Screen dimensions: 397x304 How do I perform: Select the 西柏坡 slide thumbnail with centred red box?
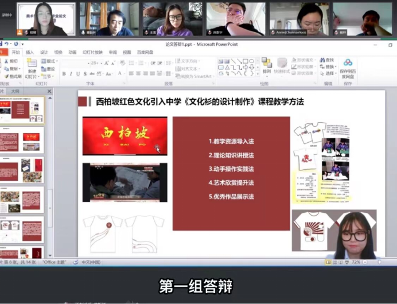coord(22,110)
